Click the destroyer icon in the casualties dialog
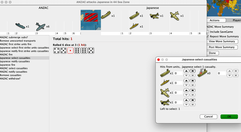The height and width of the screenshot is (132, 241). [x=165, y=83]
